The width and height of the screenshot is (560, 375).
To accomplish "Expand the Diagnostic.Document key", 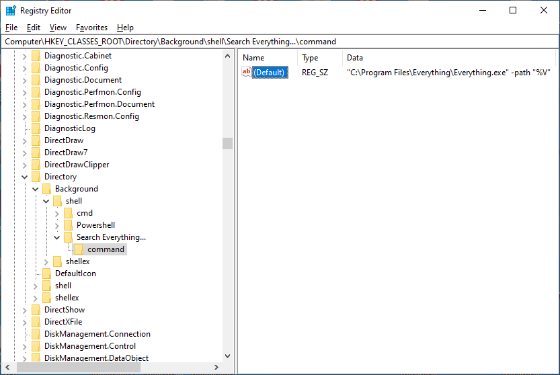I will click(x=24, y=81).
